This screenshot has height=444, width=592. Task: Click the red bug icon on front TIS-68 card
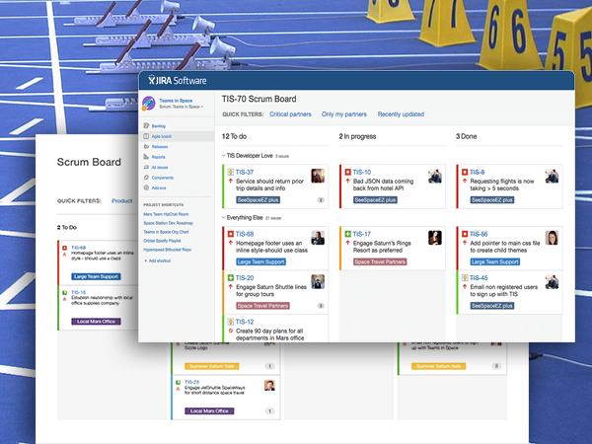[x=230, y=234]
